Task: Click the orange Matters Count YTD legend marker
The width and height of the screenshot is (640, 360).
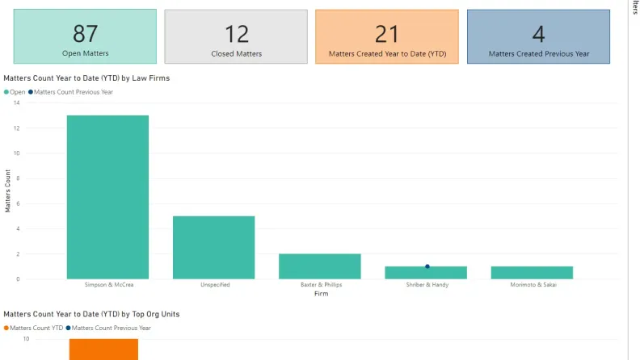Action: 6,328
